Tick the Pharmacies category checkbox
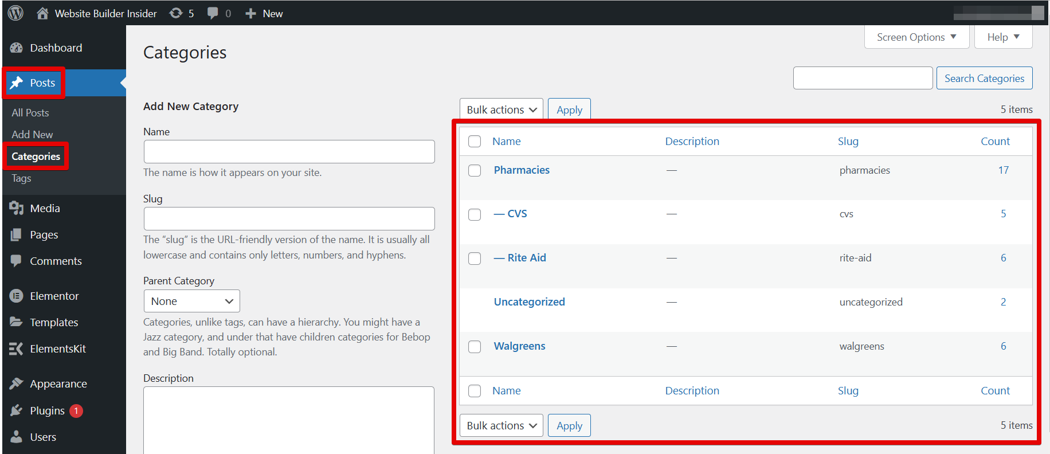The height and width of the screenshot is (454, 1050). pos(475,171)
